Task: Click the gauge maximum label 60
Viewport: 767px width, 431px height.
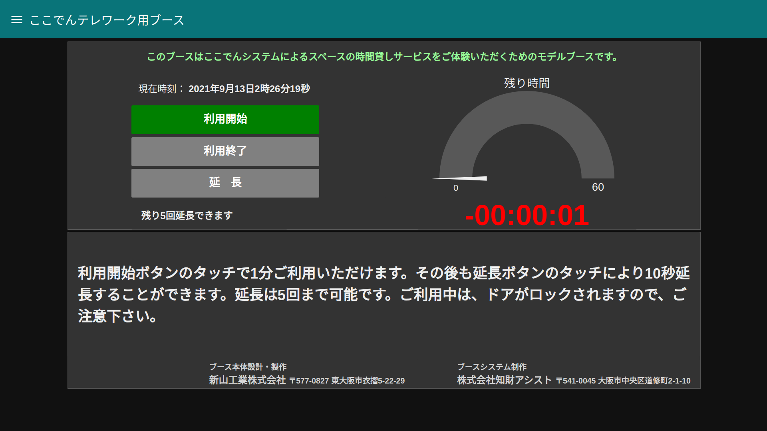Action: point(598,187)
